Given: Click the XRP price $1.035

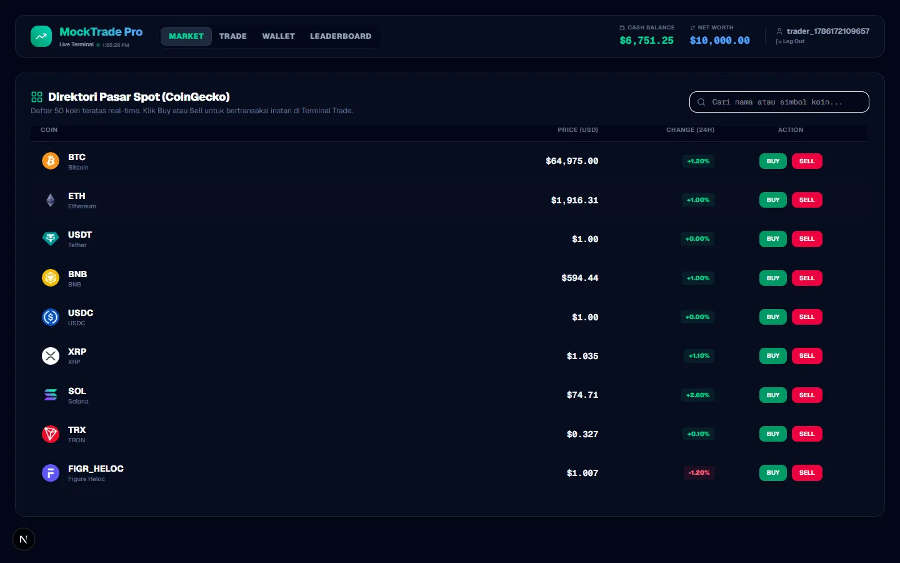Looking at the screenshot, I should coord(582,357).
